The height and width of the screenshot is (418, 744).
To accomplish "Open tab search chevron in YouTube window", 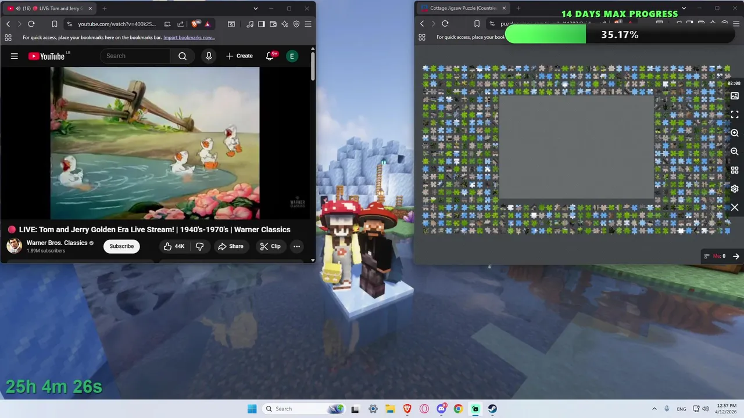I will click(255, 9).
